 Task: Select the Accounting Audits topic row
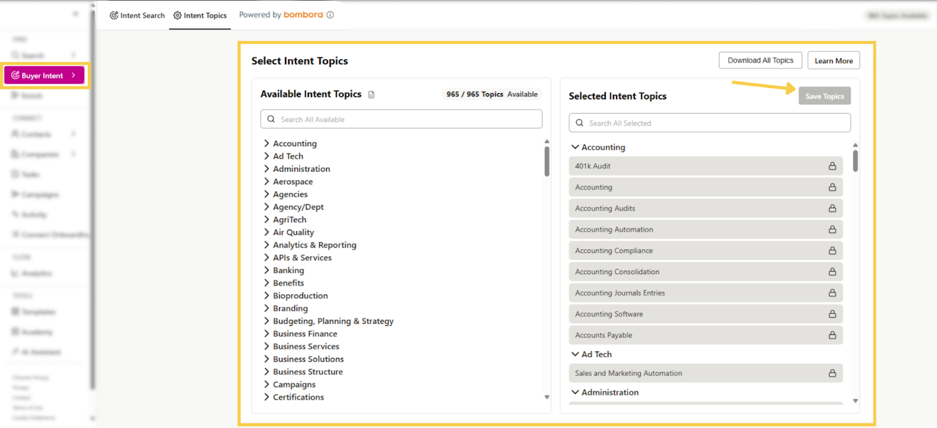706,208
